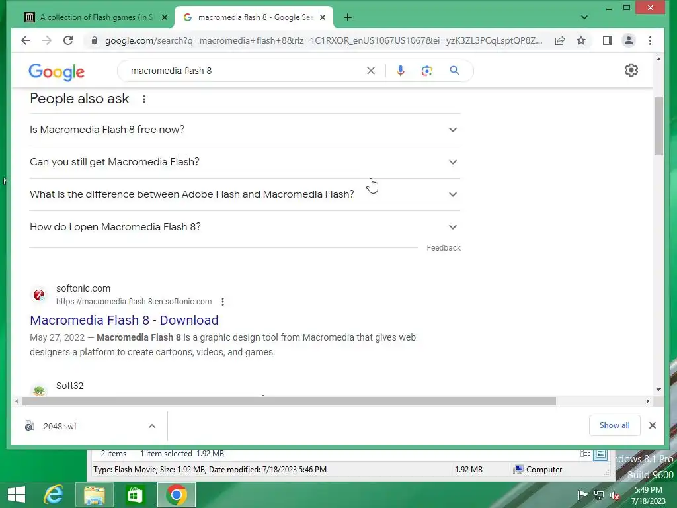Screen dimensions: 677x508
Task: Click the Feedback link
Action: (x=444, y=248)
